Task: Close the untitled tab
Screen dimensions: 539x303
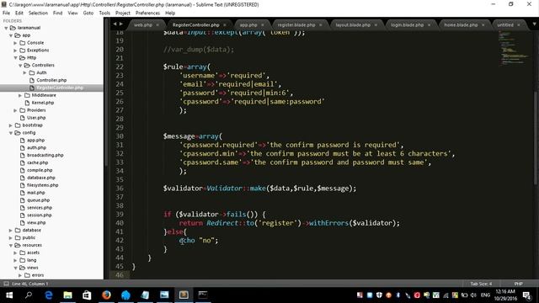Action: click(519, 24)
